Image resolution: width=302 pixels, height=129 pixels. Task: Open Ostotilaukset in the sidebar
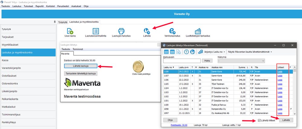pyautogui.click(x=28, y=76)
